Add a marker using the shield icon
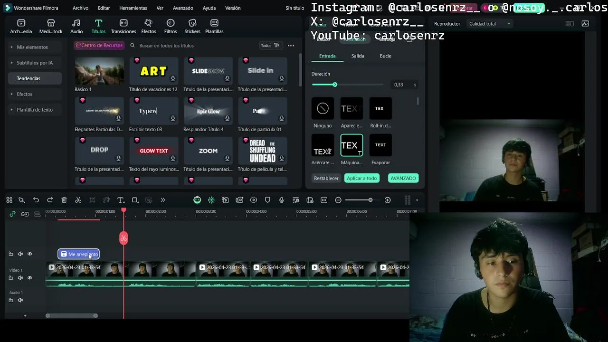608x342 pixels. (267, 200)
